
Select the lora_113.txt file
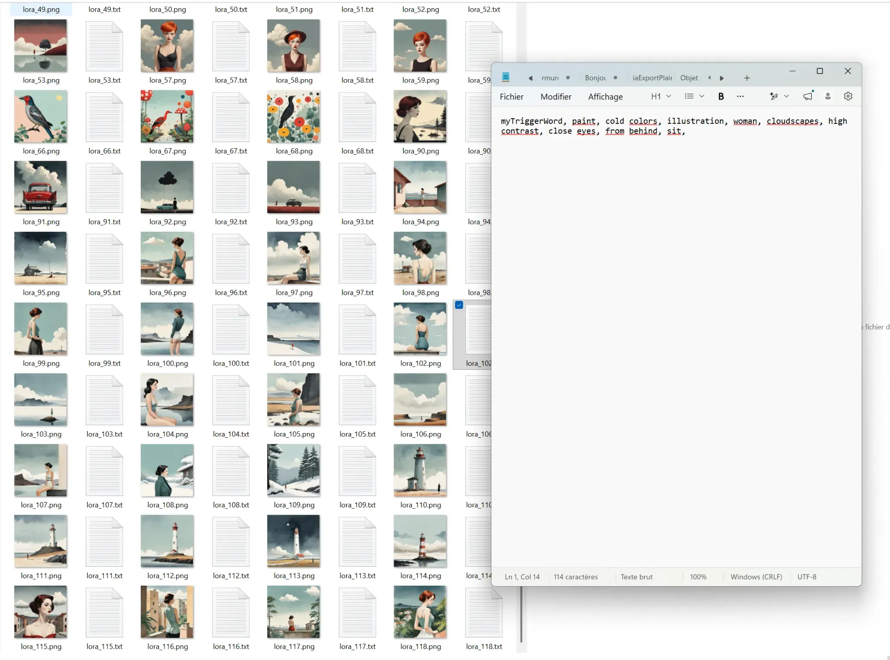click(x=357, y=547)
